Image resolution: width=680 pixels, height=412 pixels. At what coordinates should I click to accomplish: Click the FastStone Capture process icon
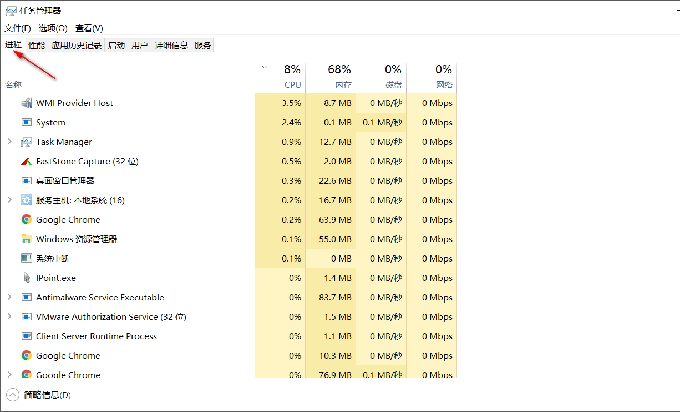point(26,161)
